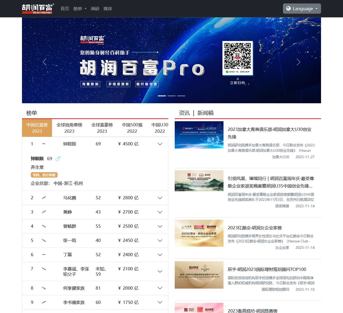The width and height of the screenshot is (343, 313).
Task: Open the 榜单 dropdown menu
Action: 80,9
